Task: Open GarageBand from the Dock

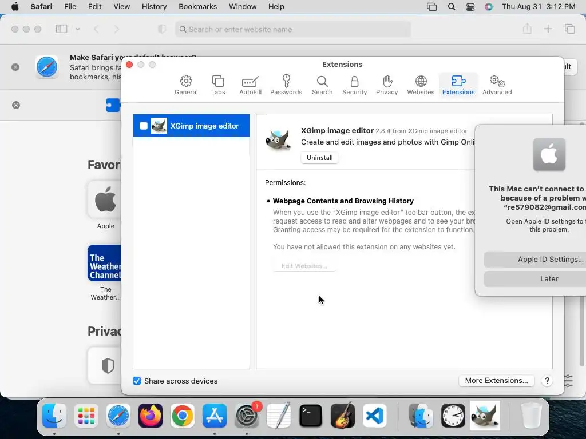Action: (x=343, y=415)
